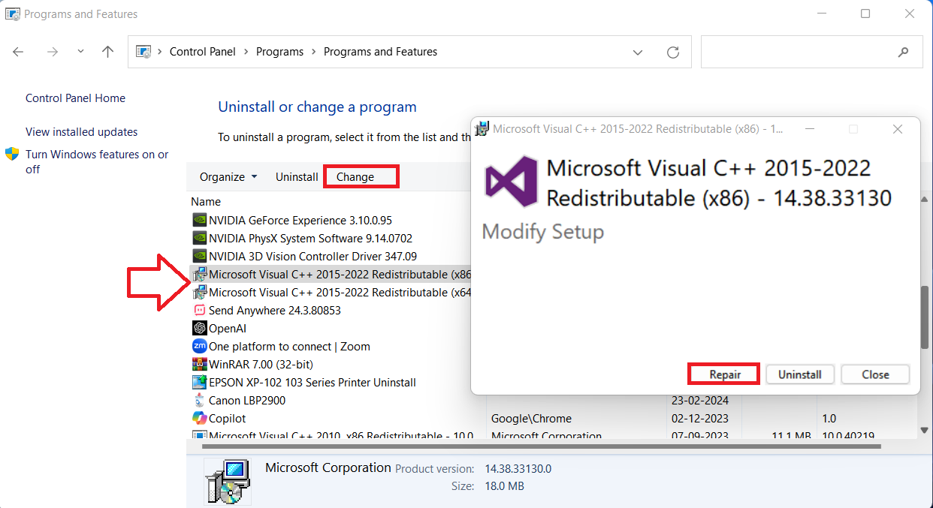Click the EPSON XP-102 printer uninstall icon

point(199,382)
